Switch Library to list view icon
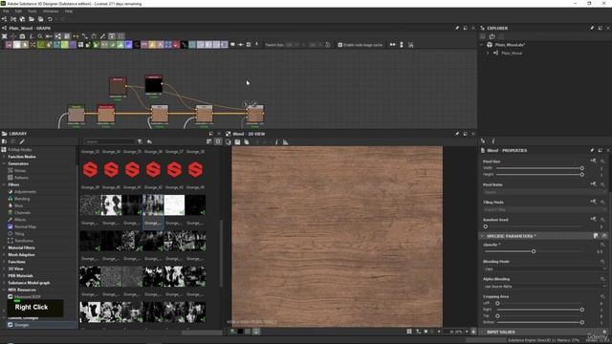 tap(209, 141)
